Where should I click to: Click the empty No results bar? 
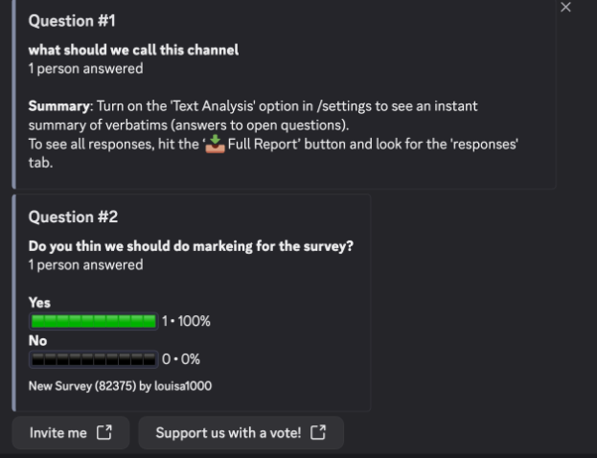(94, 359)
